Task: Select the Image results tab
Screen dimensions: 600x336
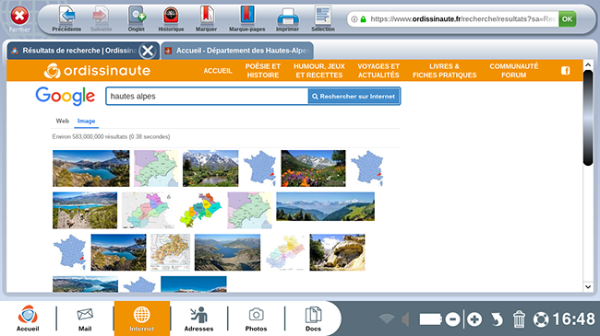Action: click(x=86, y=121)
